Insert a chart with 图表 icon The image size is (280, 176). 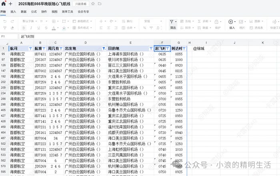[x=256, y=21]
